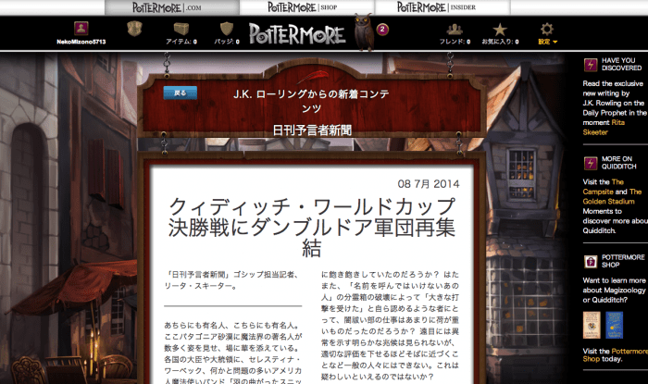Select the blue book cover thumbnail

(614, 325)
